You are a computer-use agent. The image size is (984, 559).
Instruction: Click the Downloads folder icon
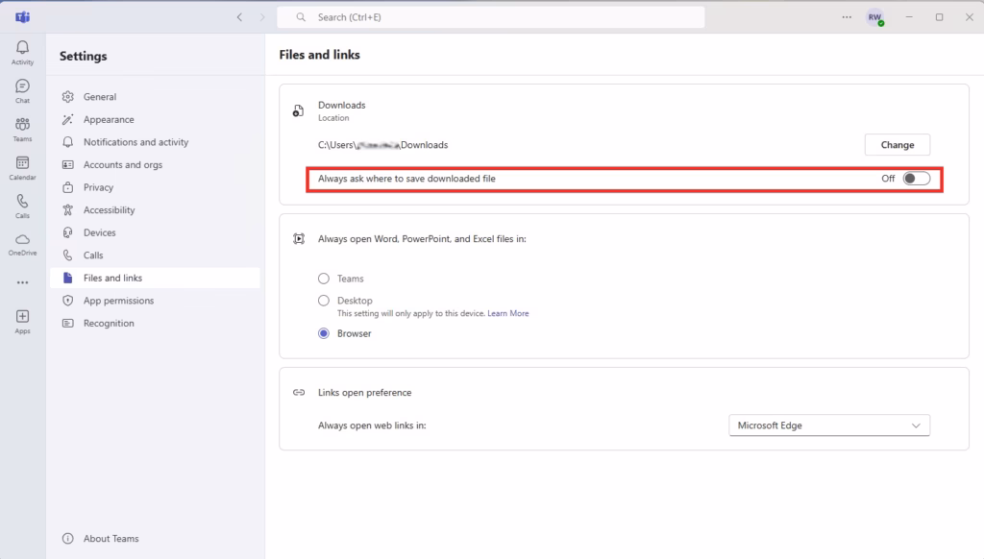click(299, 111)
